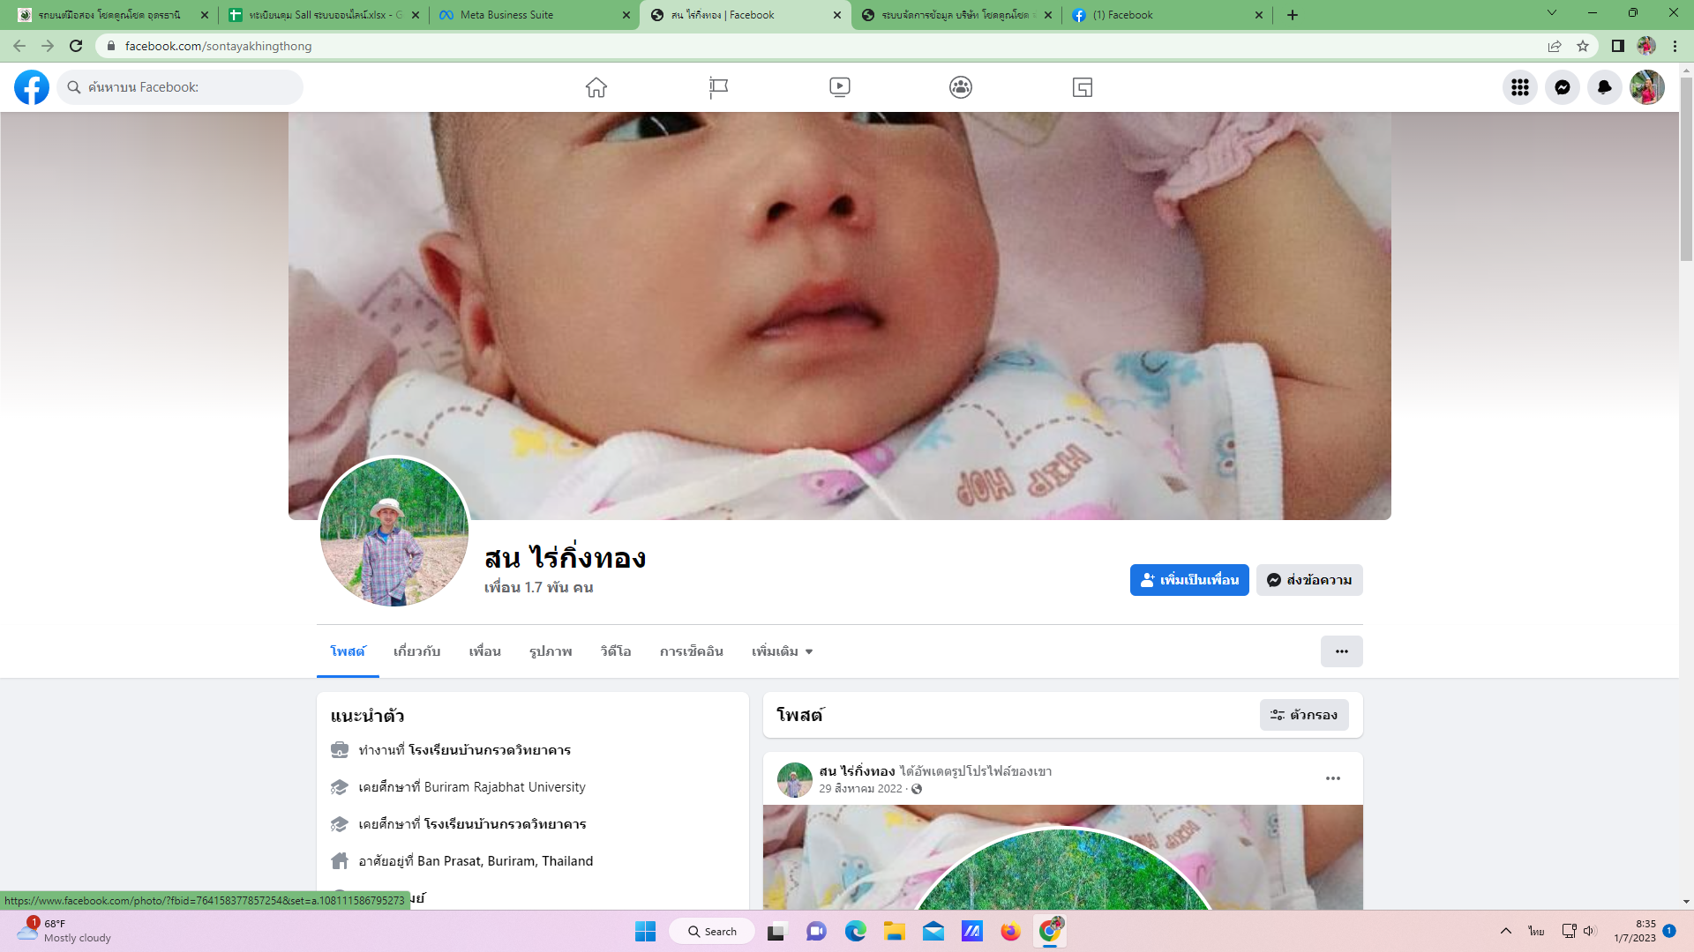Open the profile three-dots options menu
Screen dimensions: 1694x952
(x=1341, y=651)
